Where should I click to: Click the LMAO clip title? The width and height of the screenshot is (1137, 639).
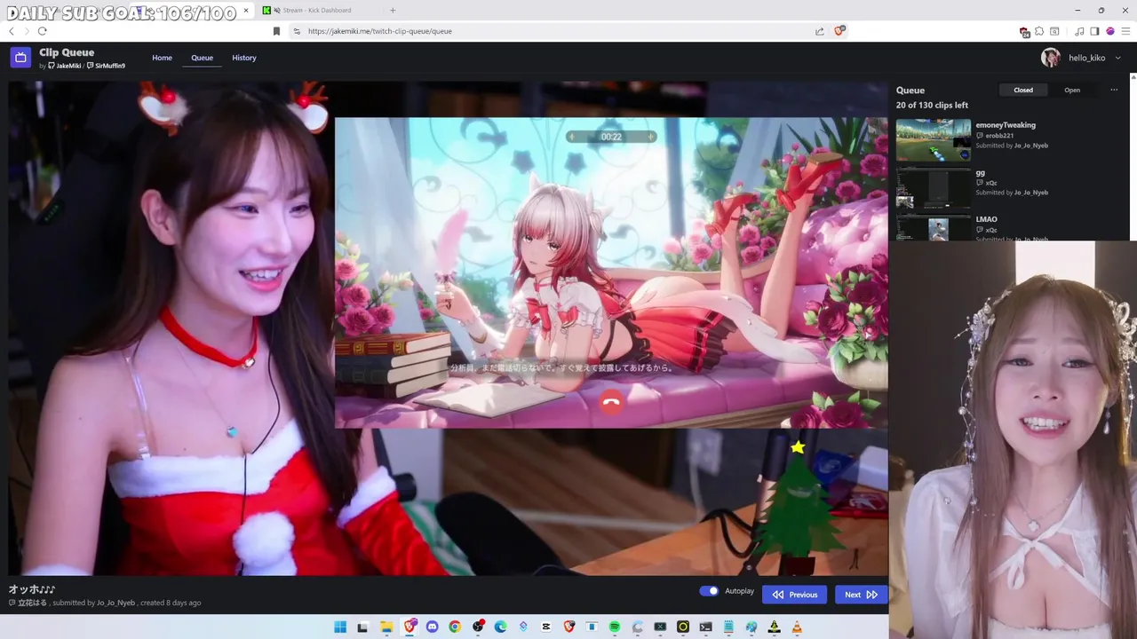click(x=986, y=219)
